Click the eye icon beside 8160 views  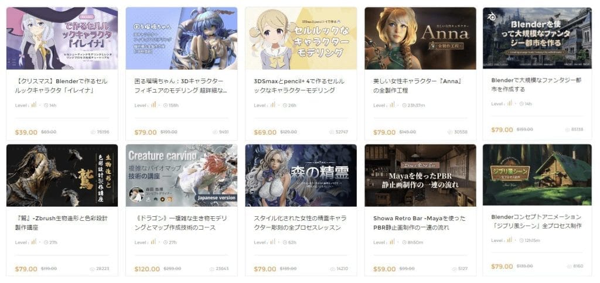pyautogui.click(x=570, y=267)
